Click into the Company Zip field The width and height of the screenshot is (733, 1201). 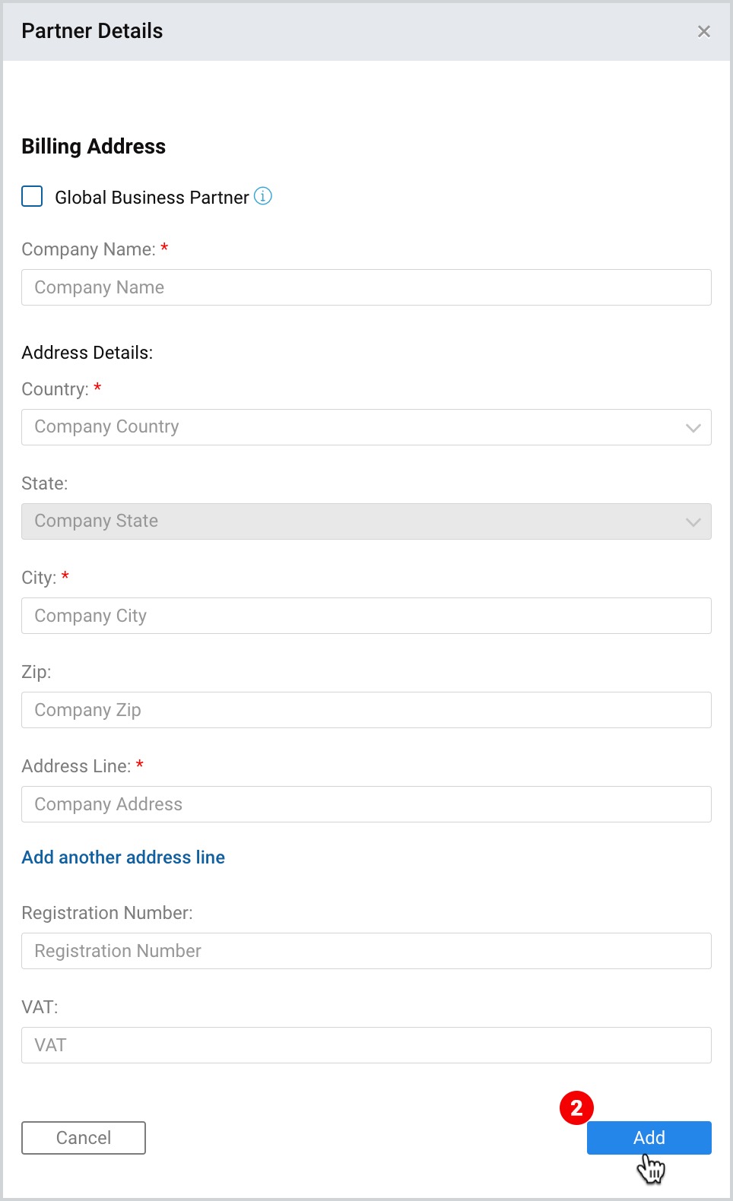pos(366,710)
